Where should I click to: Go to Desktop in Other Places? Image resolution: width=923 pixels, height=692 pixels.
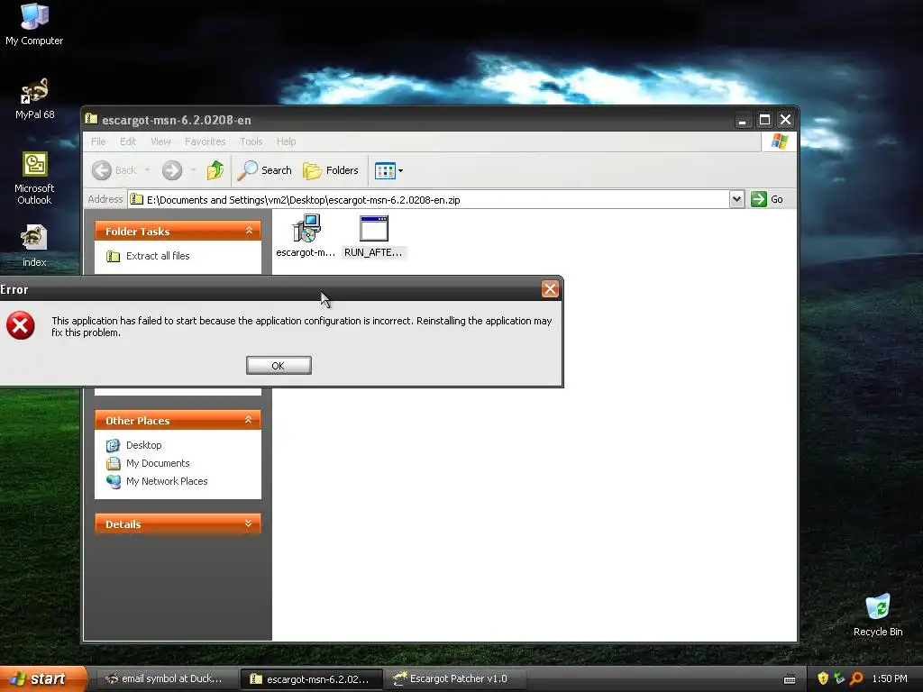coord(134,445)
